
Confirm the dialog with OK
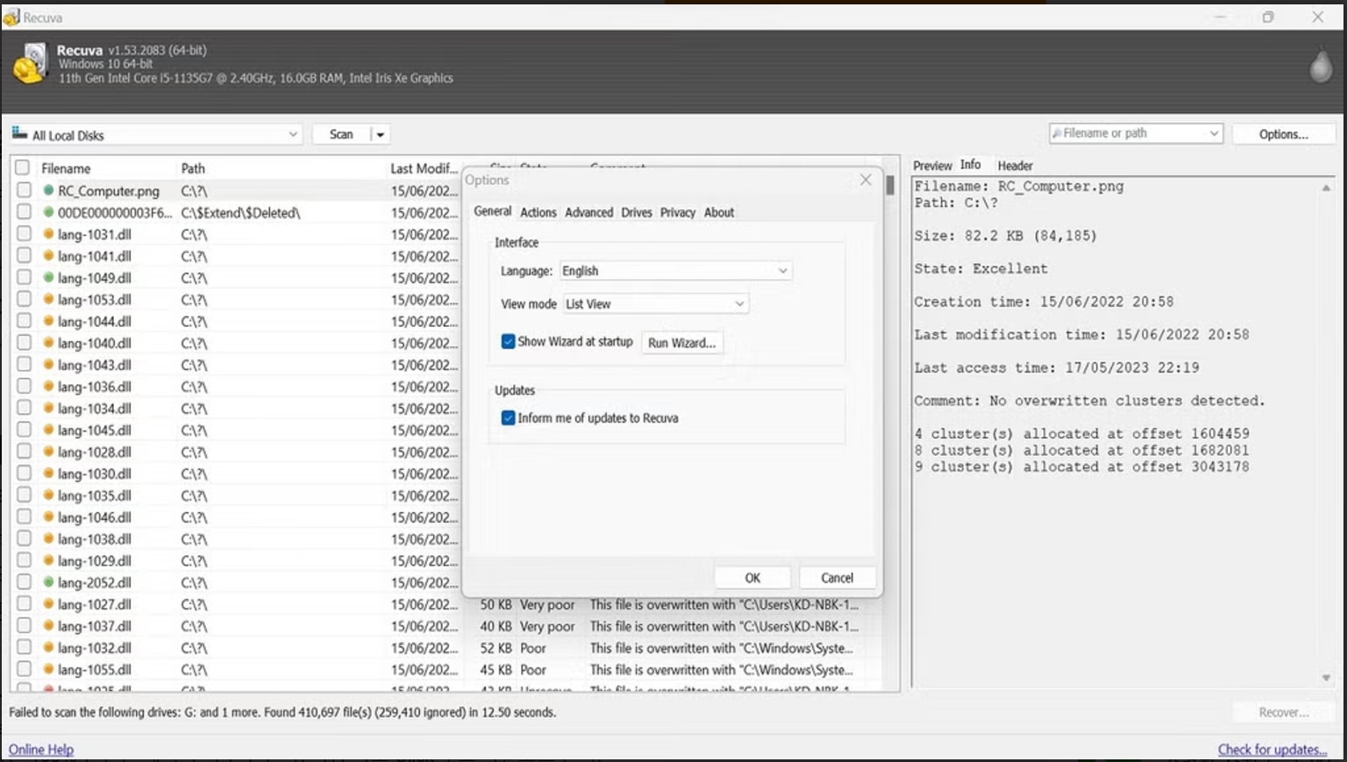click(x=752, y=578)
